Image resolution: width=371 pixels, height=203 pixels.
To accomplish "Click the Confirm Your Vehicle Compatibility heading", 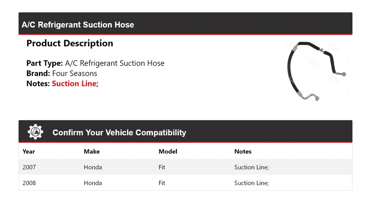I will (x=119, y=132).
